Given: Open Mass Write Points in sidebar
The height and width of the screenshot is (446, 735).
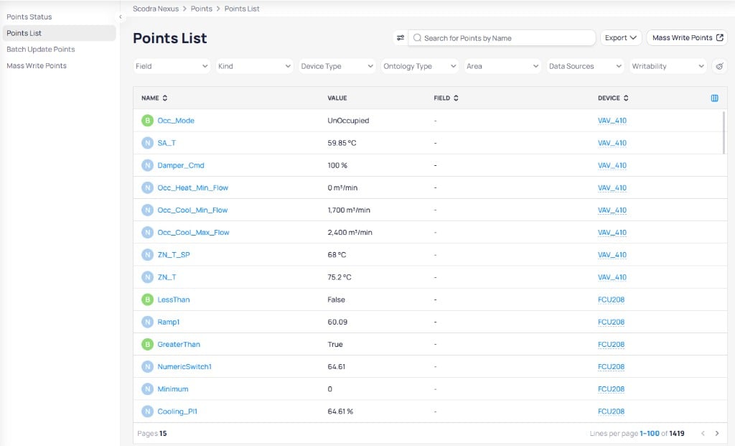Looking at the screenshot, I should (37, 65).
